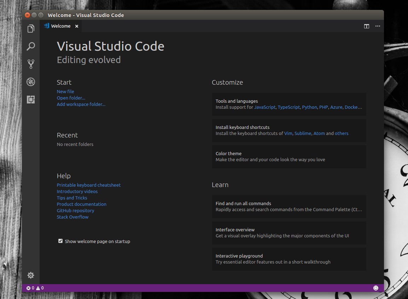Install Vim keyboard shortcuts
Screen dimensions: 408x299
[288, 134]
